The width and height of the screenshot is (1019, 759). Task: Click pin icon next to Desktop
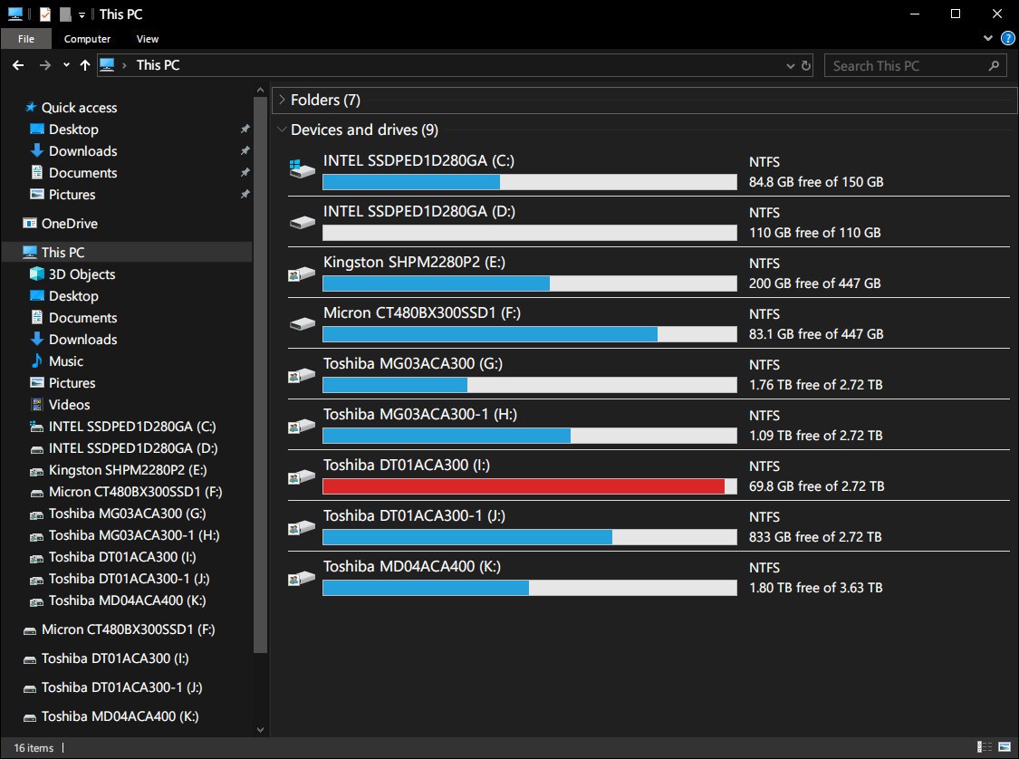[x=245, y=130]
